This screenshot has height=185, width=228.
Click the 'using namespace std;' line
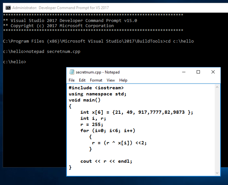[97, 94]
